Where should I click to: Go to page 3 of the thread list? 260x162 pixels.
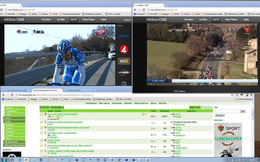click(205, 108)
